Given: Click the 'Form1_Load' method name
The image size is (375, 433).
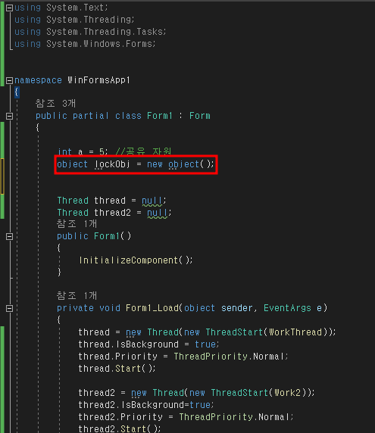Looking at the screenshot, I should 152,308.
